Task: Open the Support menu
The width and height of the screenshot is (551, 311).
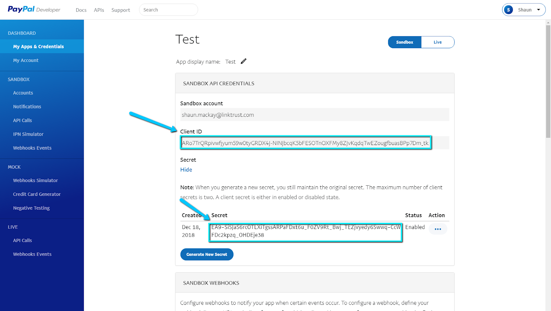Action: coord(121,10)
